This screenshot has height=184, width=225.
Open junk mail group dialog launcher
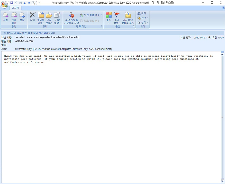pyautogui.click(x=101, y=26)
